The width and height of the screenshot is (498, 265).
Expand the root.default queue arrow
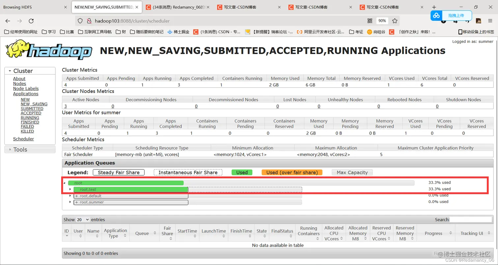[70, 196]
